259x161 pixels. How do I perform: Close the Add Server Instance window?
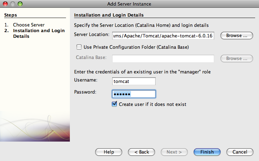[x=5, y=4]
